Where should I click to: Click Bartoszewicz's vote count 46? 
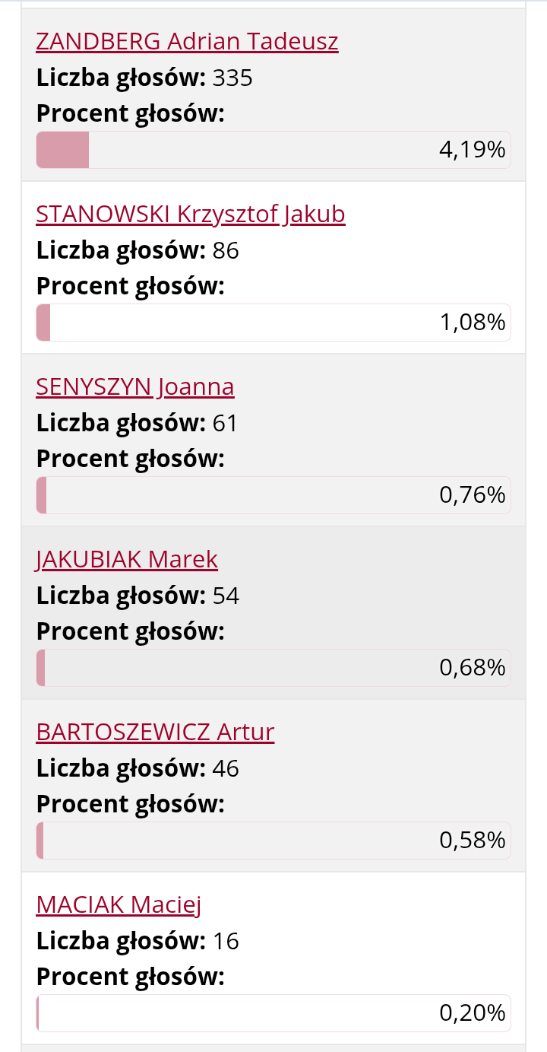(226, 768)
